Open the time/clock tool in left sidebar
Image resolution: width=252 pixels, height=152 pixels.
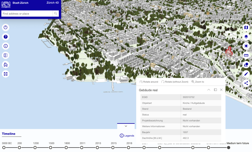[x=6, y=27]
